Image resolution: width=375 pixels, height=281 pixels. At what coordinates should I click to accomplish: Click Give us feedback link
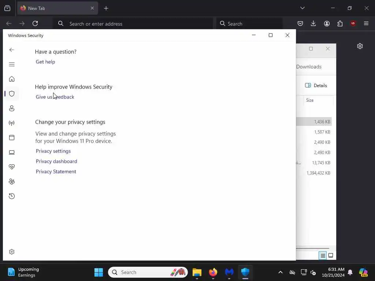tap(55, 97)
